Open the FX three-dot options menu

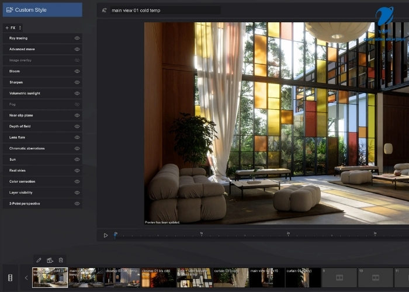pyautogui.click(x=20, y=27)
